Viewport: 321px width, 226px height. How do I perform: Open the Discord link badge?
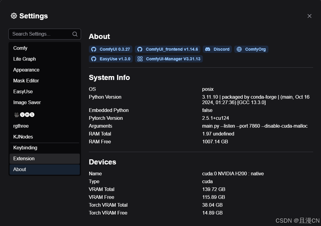click(217, 49)
